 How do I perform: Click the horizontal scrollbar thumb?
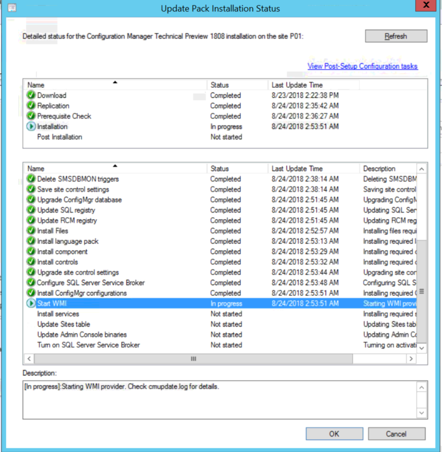point(194,359)
